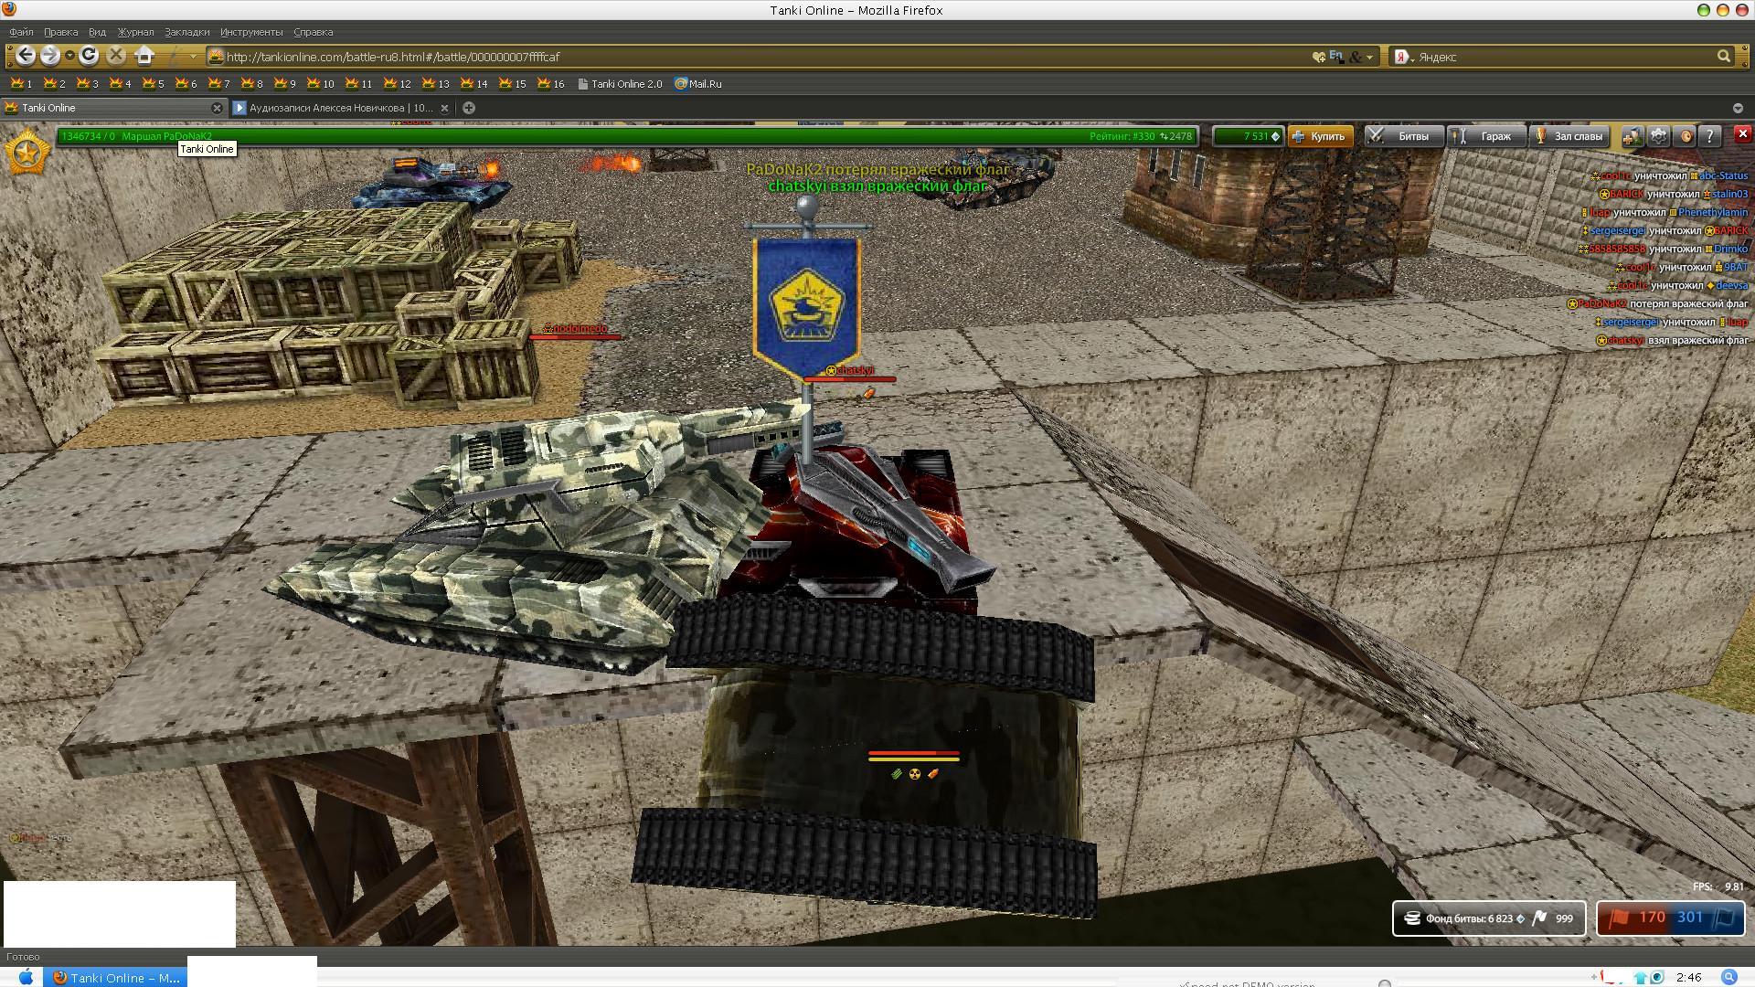Click the Купить buy button
This screenshot has height=987, width=1755.
click(1320, 136)
